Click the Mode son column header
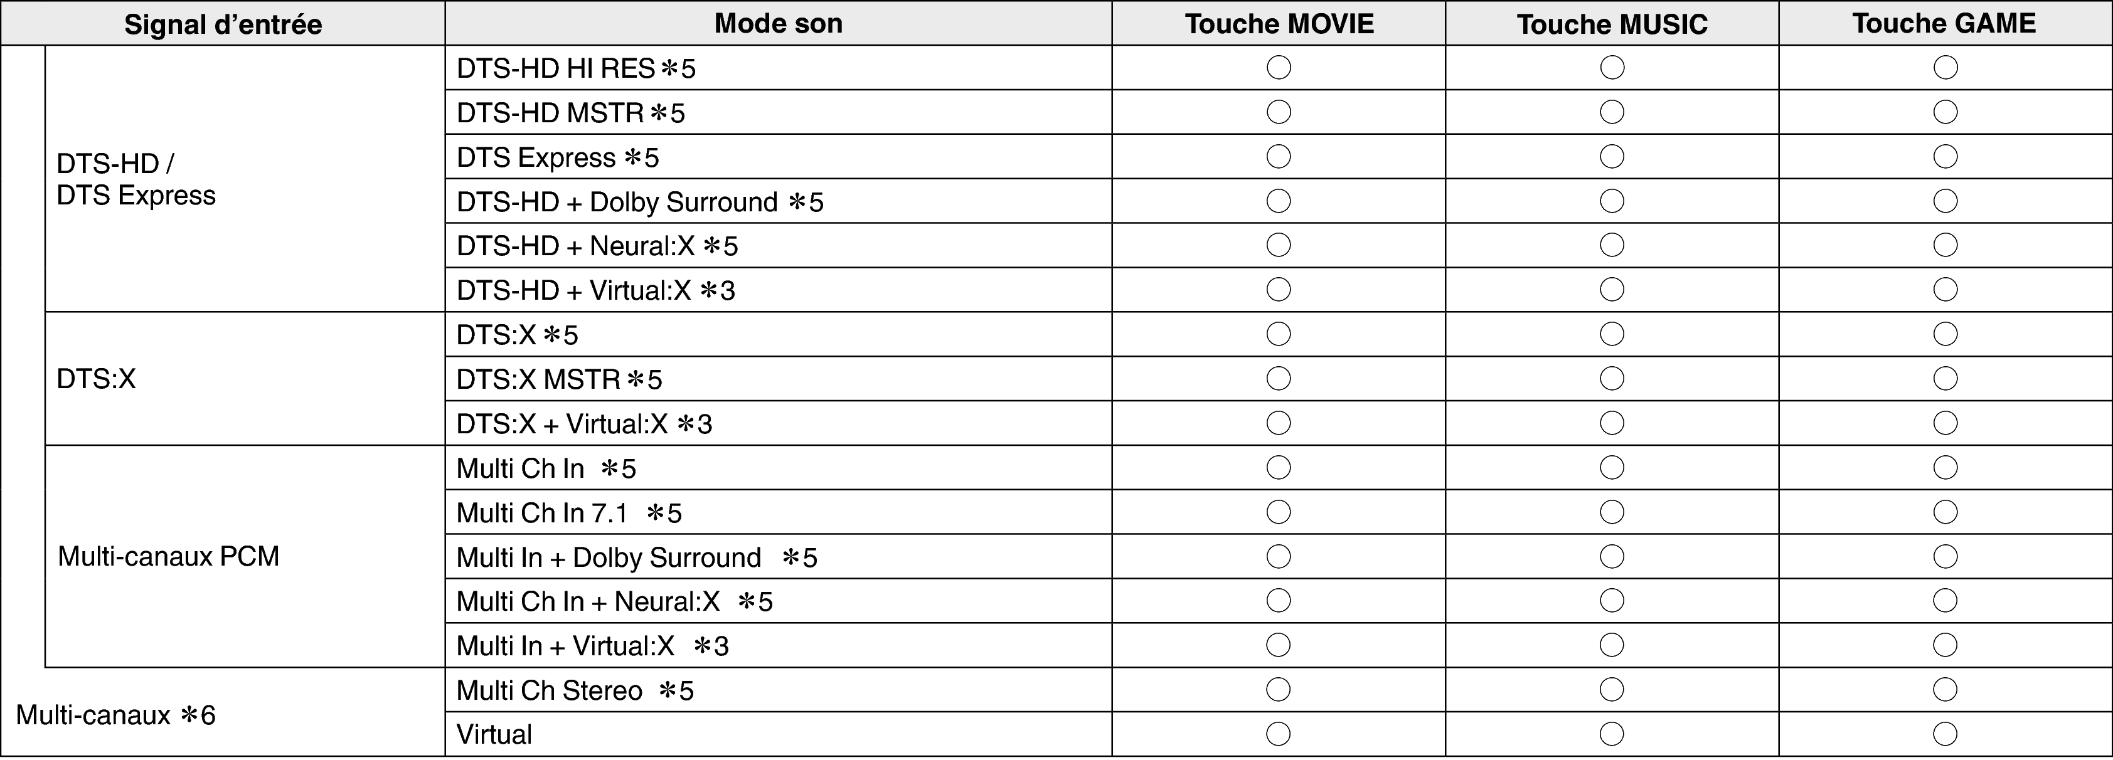Viewport: 2113px width, 760px height. [779, 24]
